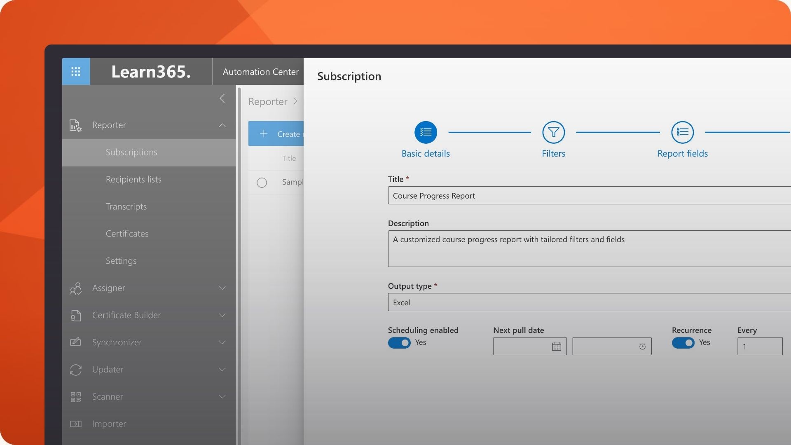
Task: Expand the Assigner section chevron
Action: 222,288
